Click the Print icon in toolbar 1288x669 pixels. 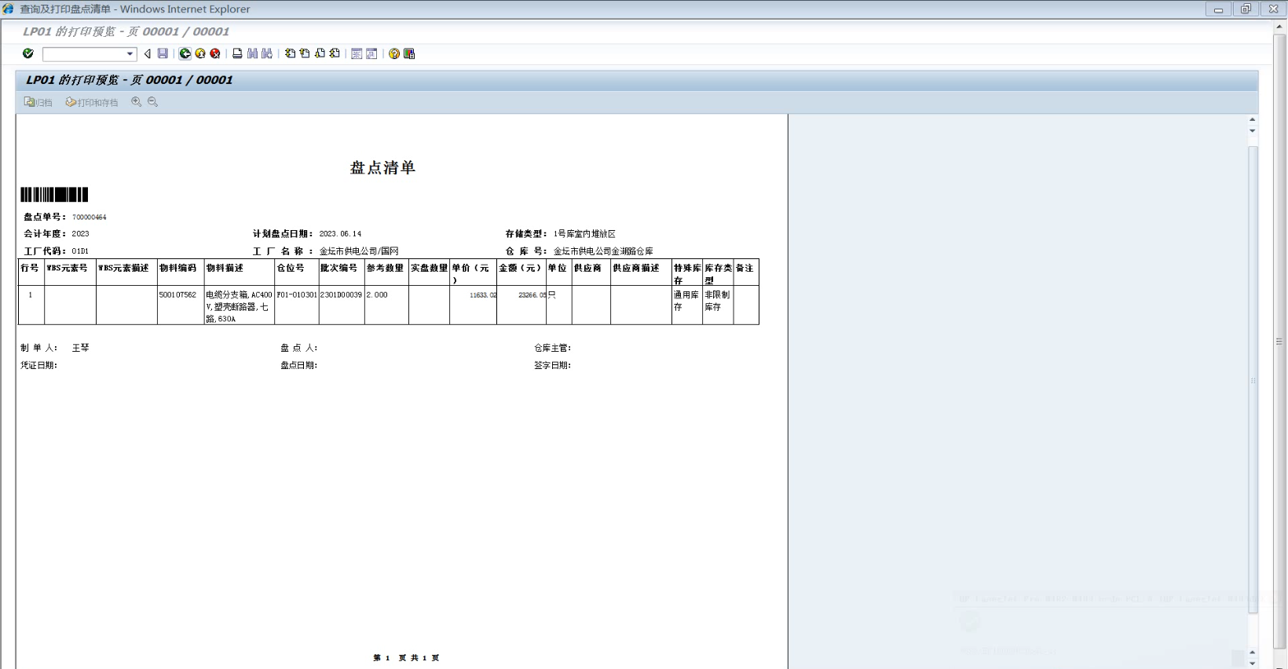tap(237, 53)
